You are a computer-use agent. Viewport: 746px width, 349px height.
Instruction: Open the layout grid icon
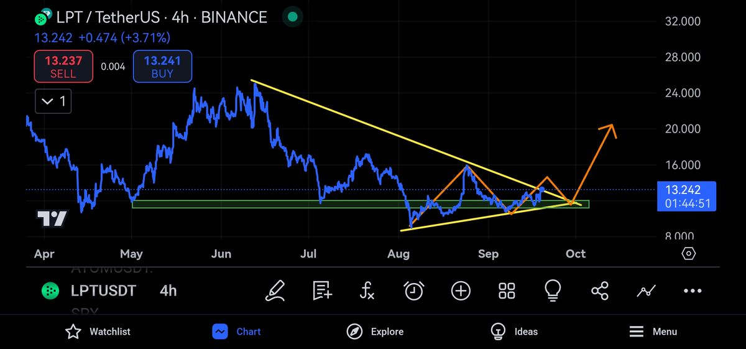pos(507,291)
